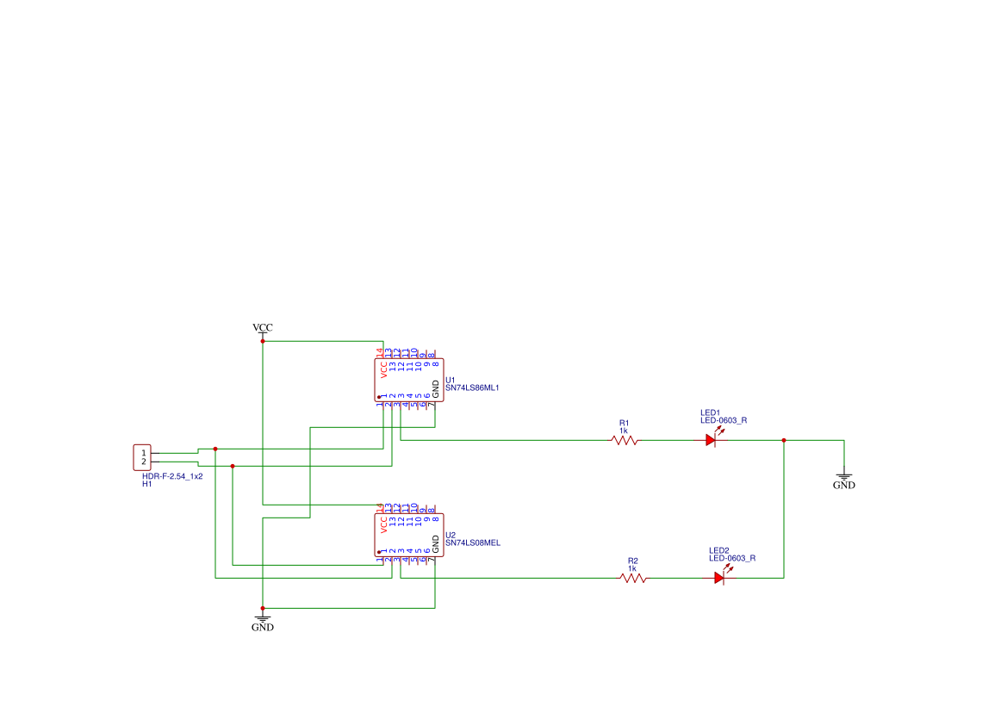
Task: Click the GND ground symbol below U2
Action: [x=263, y=618]
